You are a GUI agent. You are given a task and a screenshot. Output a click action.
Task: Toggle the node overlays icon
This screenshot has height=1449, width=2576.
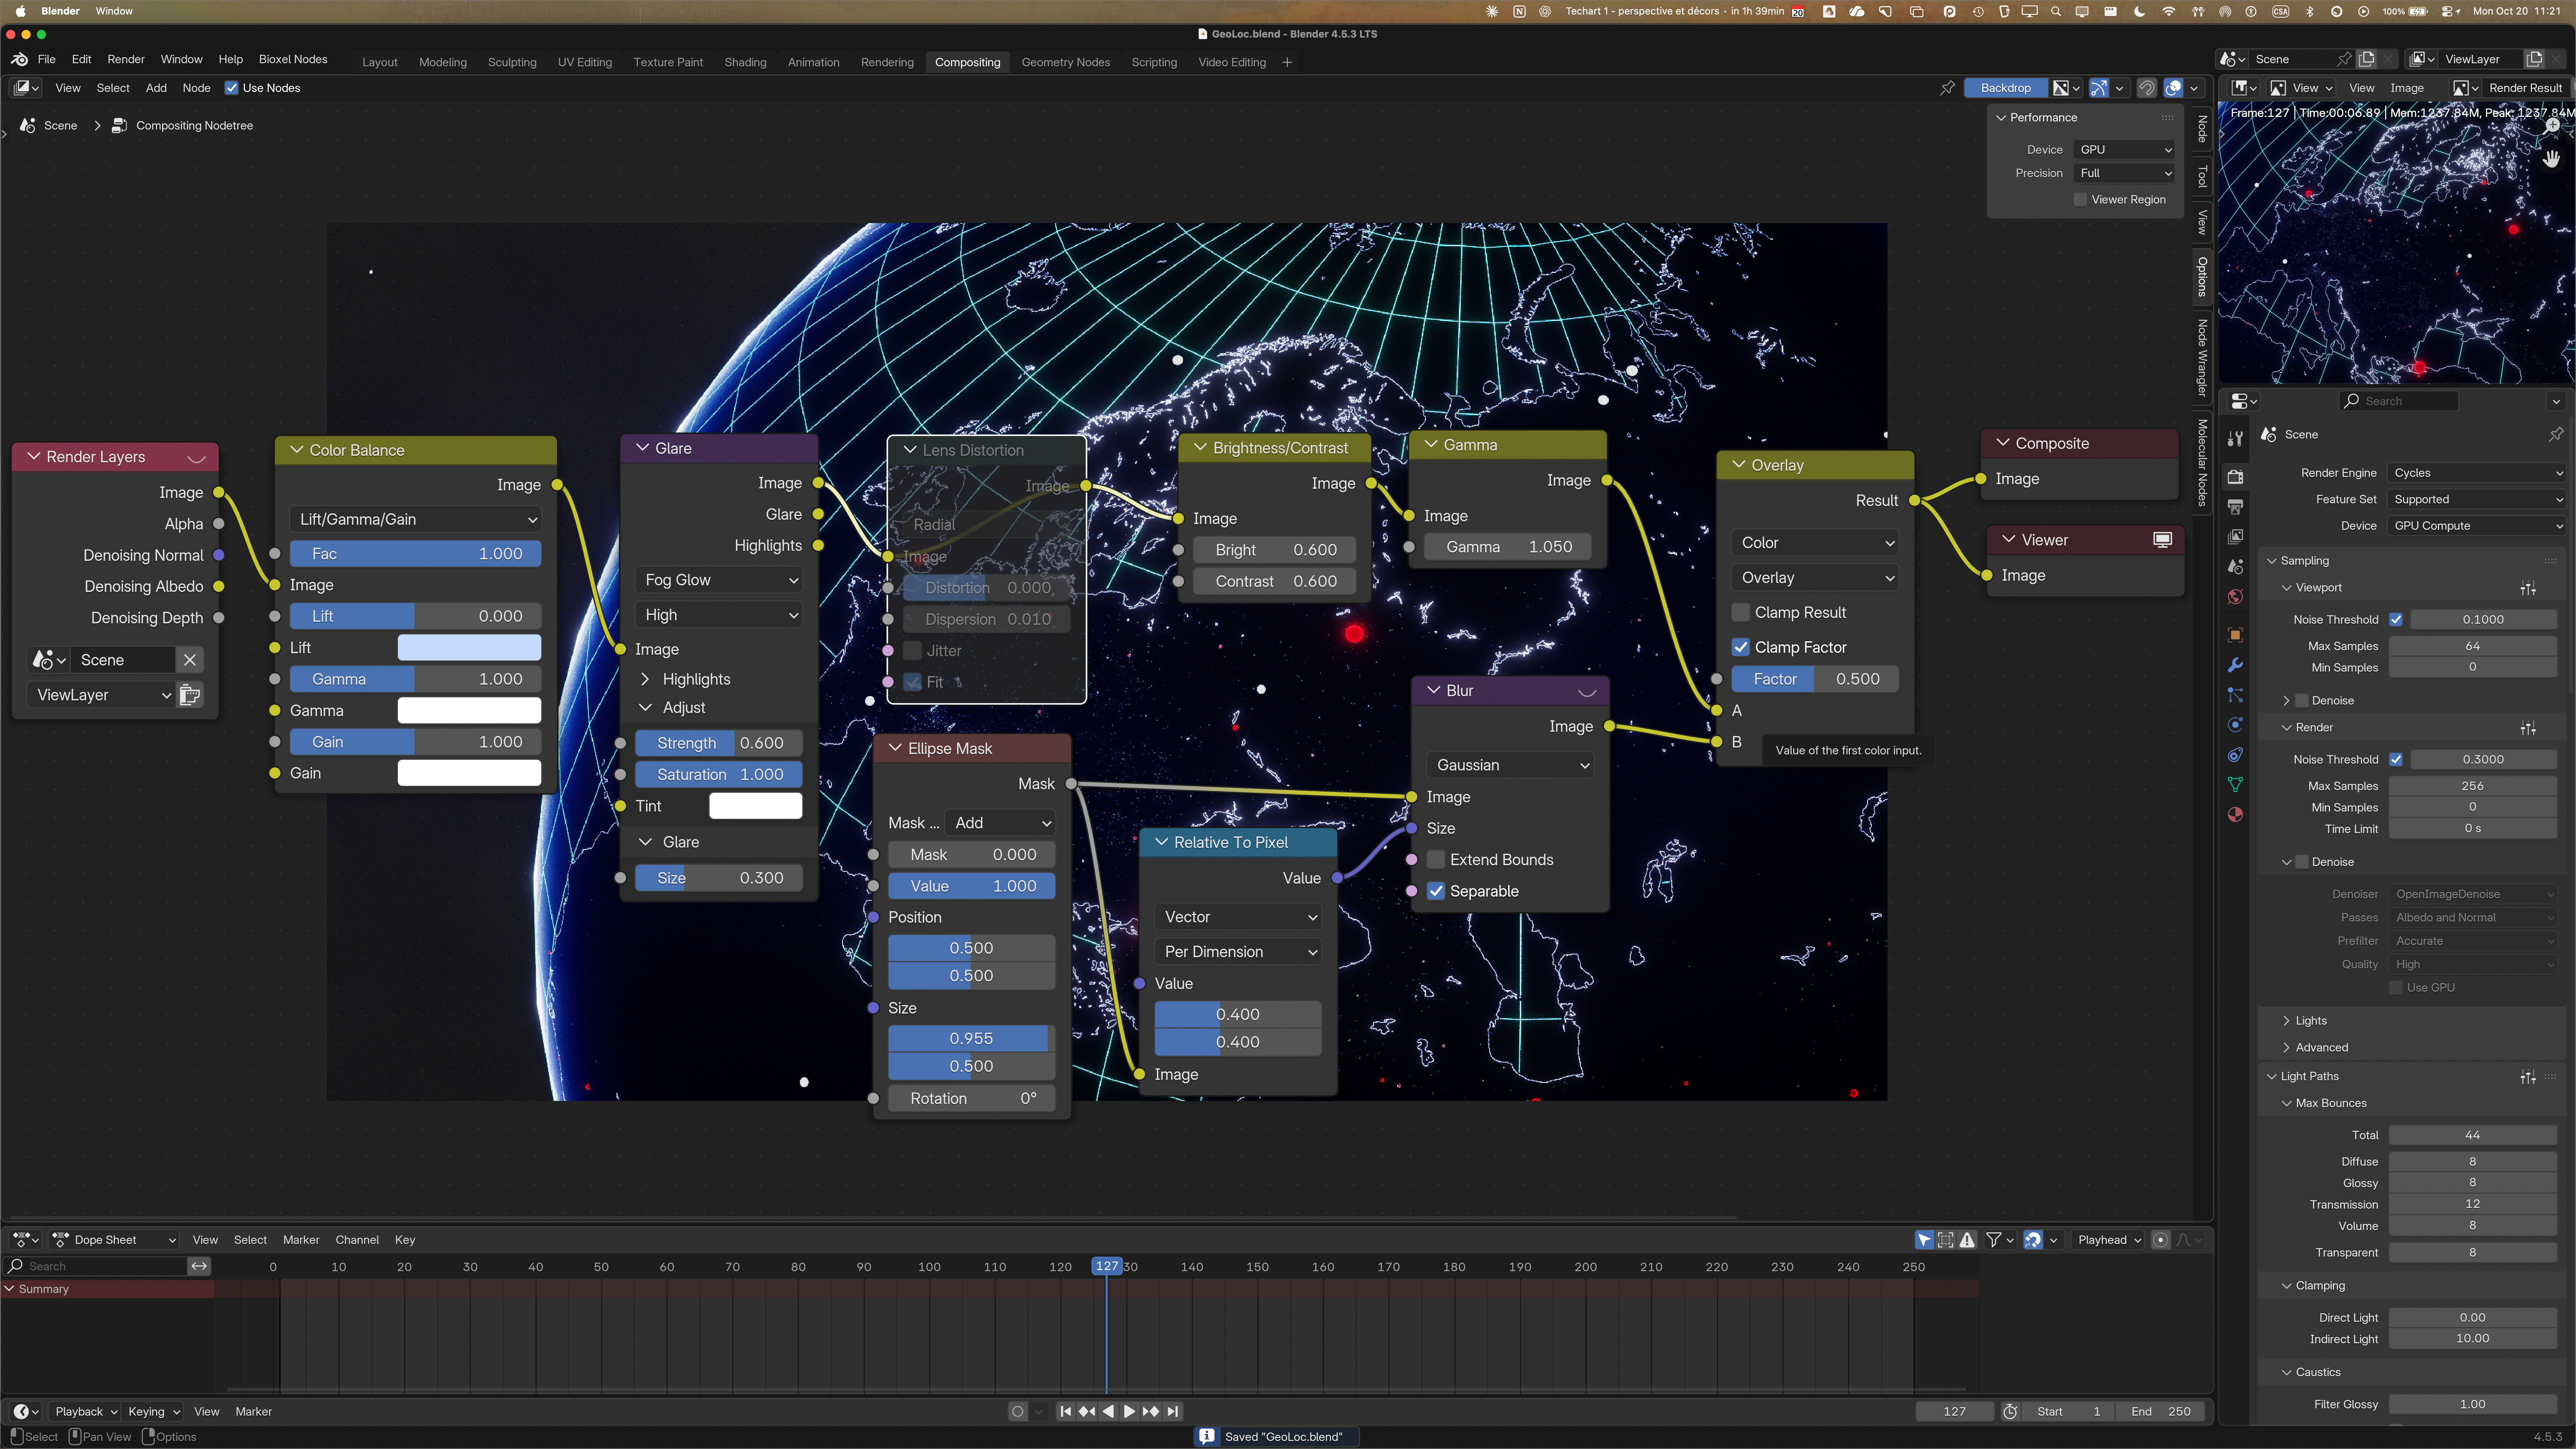coord(2173,88)
